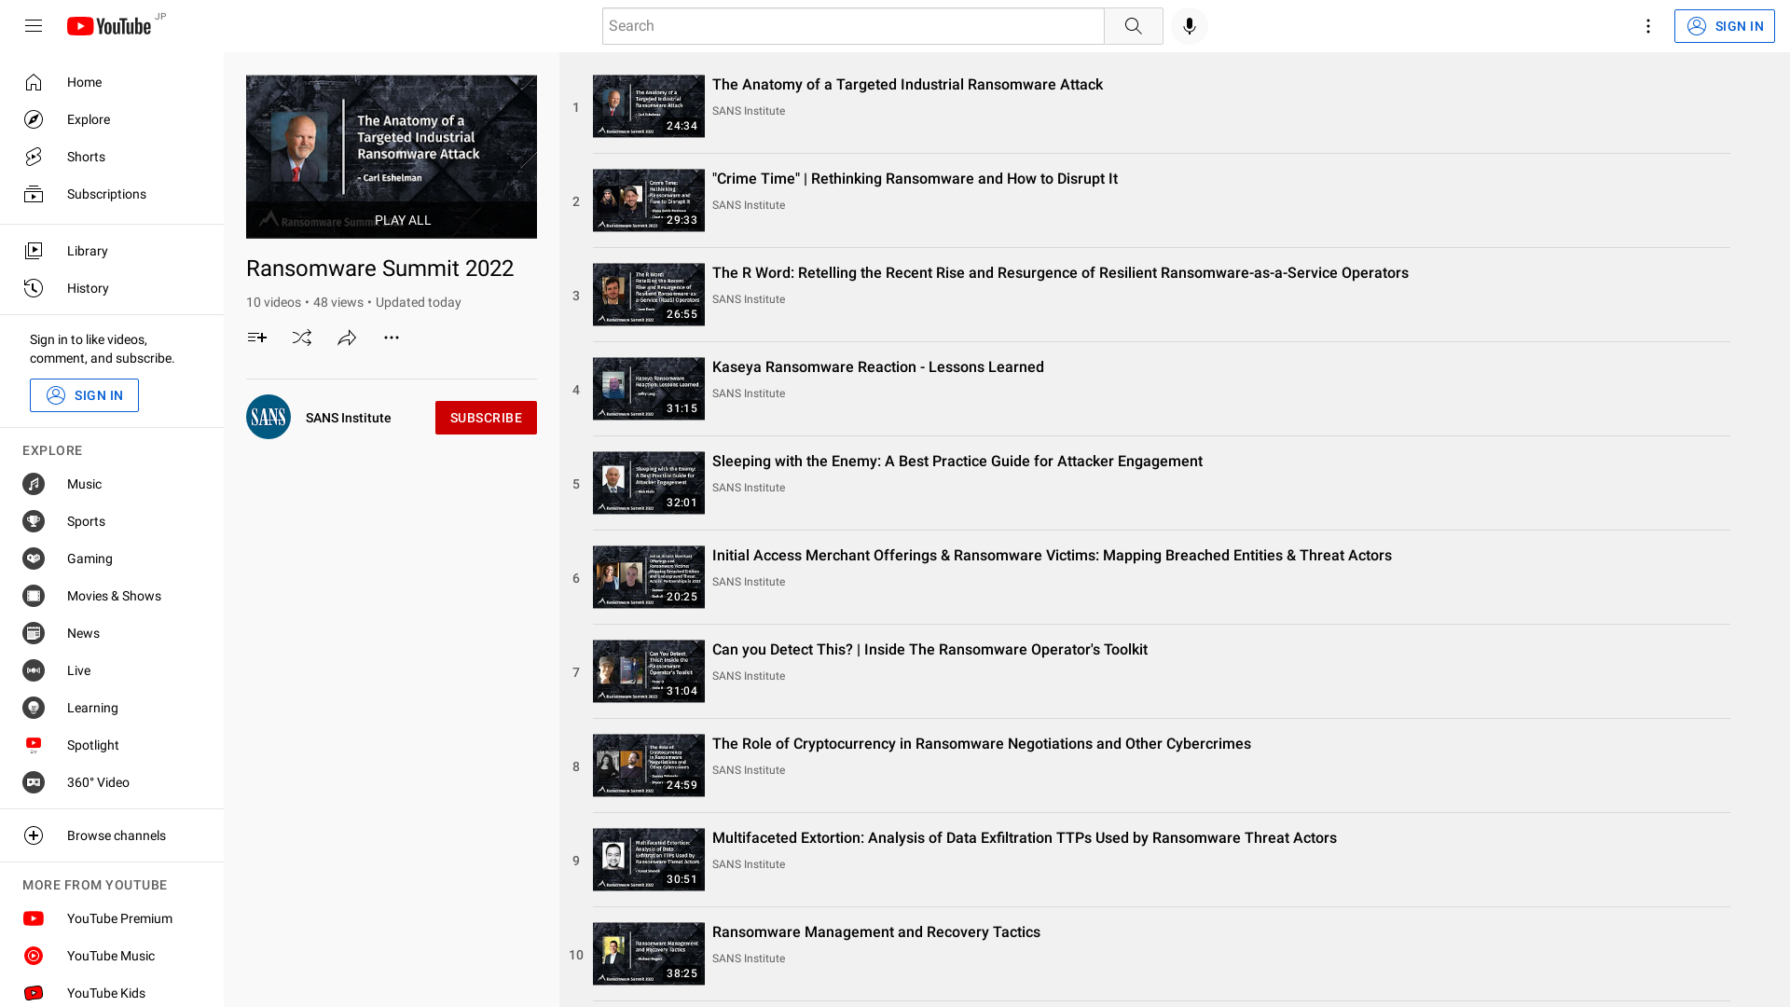
Task: Click the search input field
Action: [852, 26]
